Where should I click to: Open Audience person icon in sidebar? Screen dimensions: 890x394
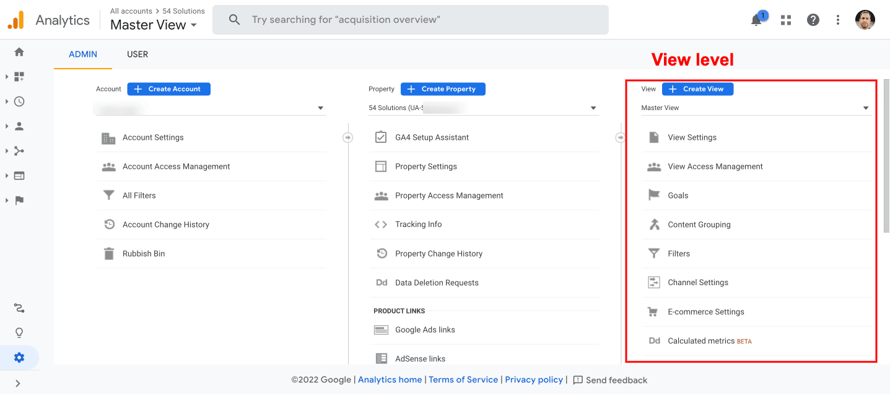[x=19, y=126]
